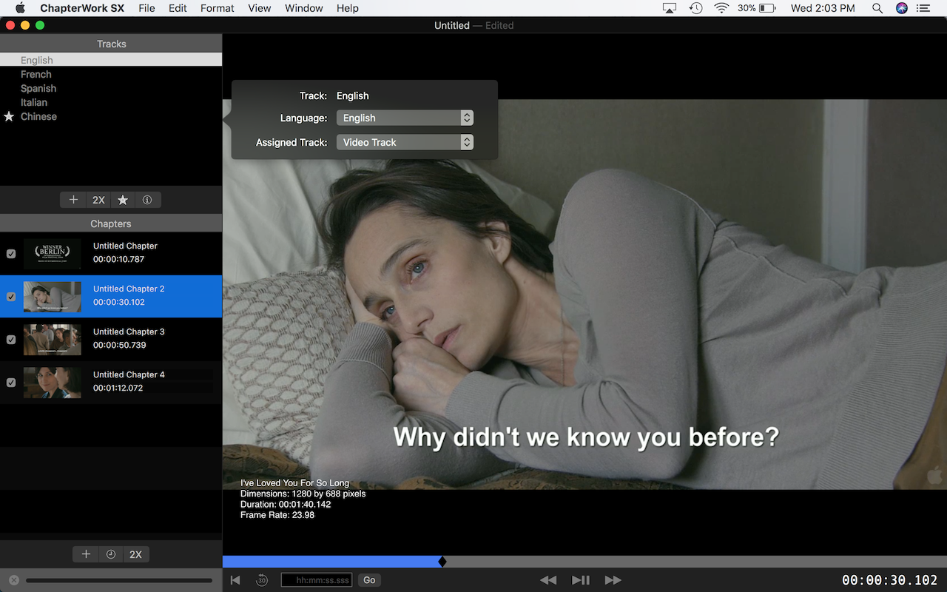Open the Apple menu
Screen dimensions: 947x592
[20, 8]
